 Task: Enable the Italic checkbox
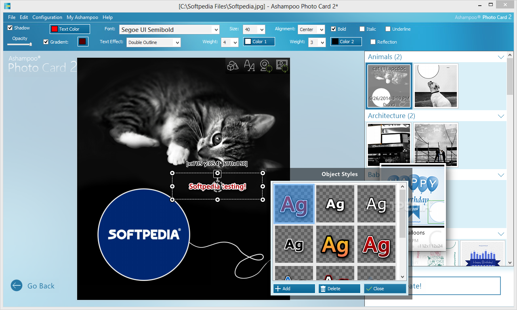tap(362, 29)
